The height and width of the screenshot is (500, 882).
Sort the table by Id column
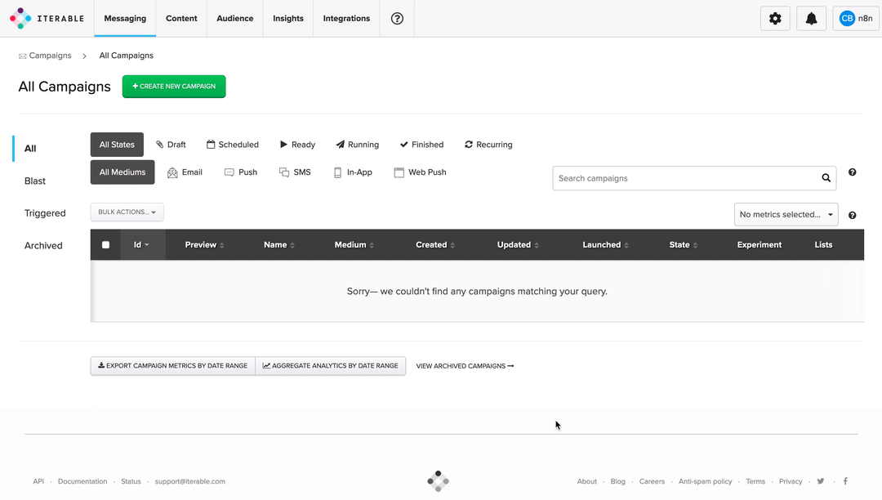[142, 245]
